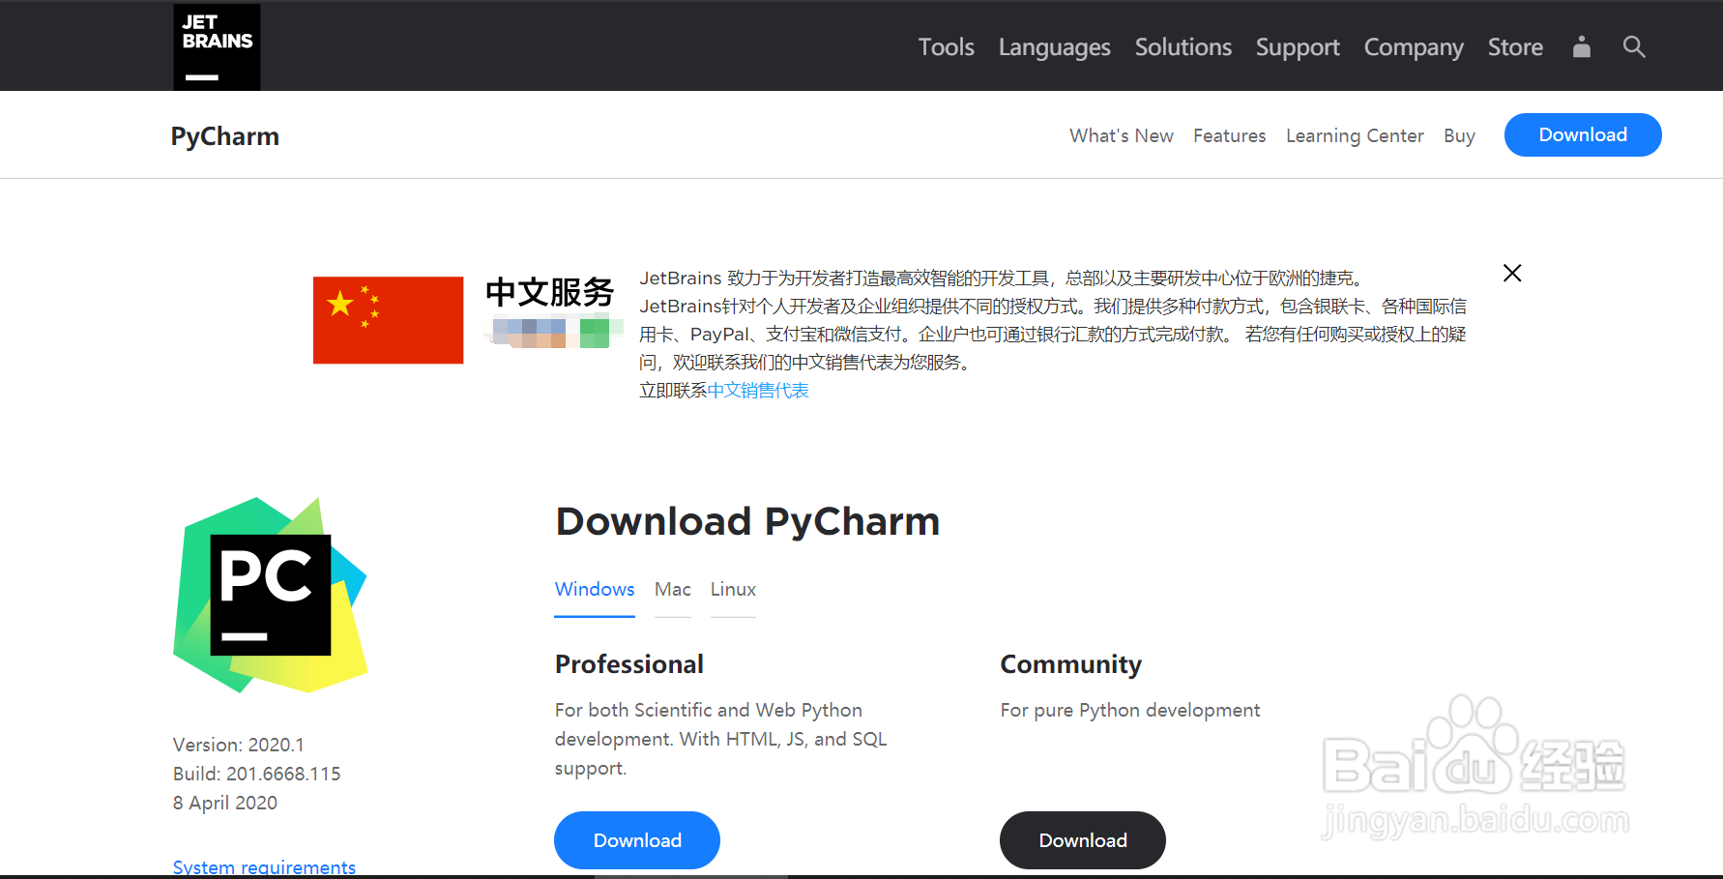Switch to the Linux tab

733,589
